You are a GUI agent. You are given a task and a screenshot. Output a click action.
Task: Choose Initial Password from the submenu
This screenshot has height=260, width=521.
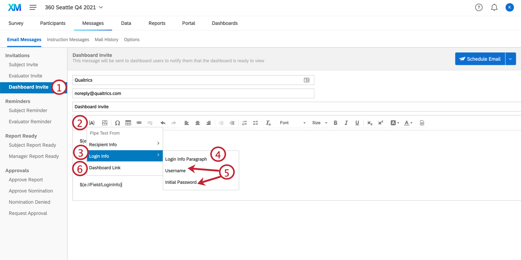[x=181, y=182]
